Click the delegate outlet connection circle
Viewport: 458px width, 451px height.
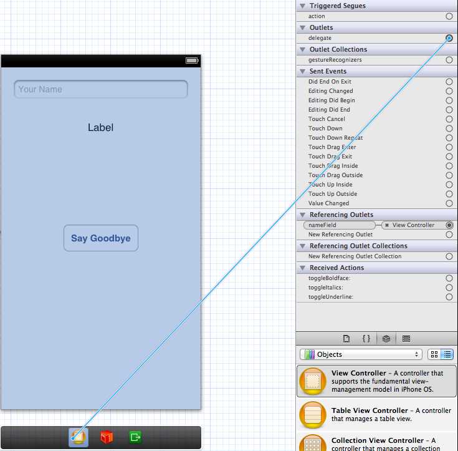coord(449,38)
